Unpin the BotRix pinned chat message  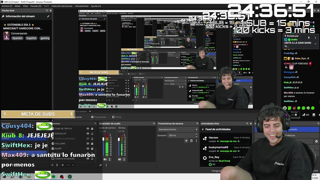click(x=309, y=38)
